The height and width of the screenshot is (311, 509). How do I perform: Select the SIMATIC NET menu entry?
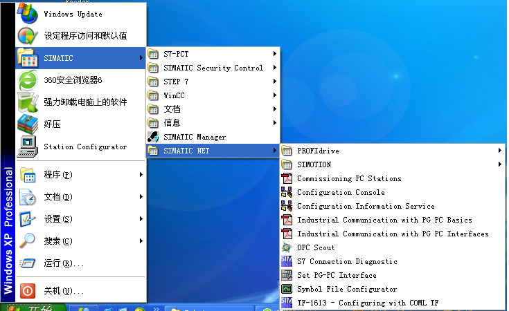[x=213, y=151]
